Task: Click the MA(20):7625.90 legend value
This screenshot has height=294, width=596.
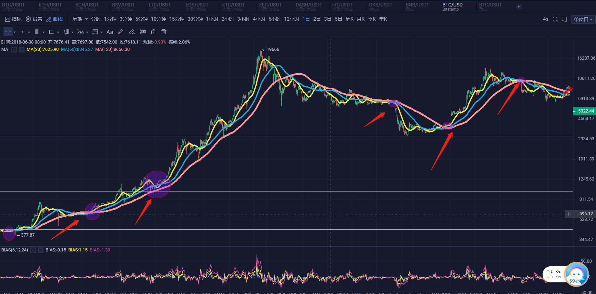Action: point(43,50)
